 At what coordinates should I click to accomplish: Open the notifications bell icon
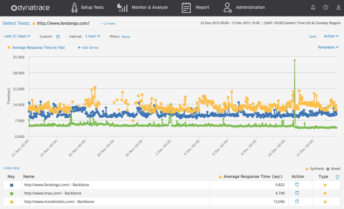pos(313,7)
